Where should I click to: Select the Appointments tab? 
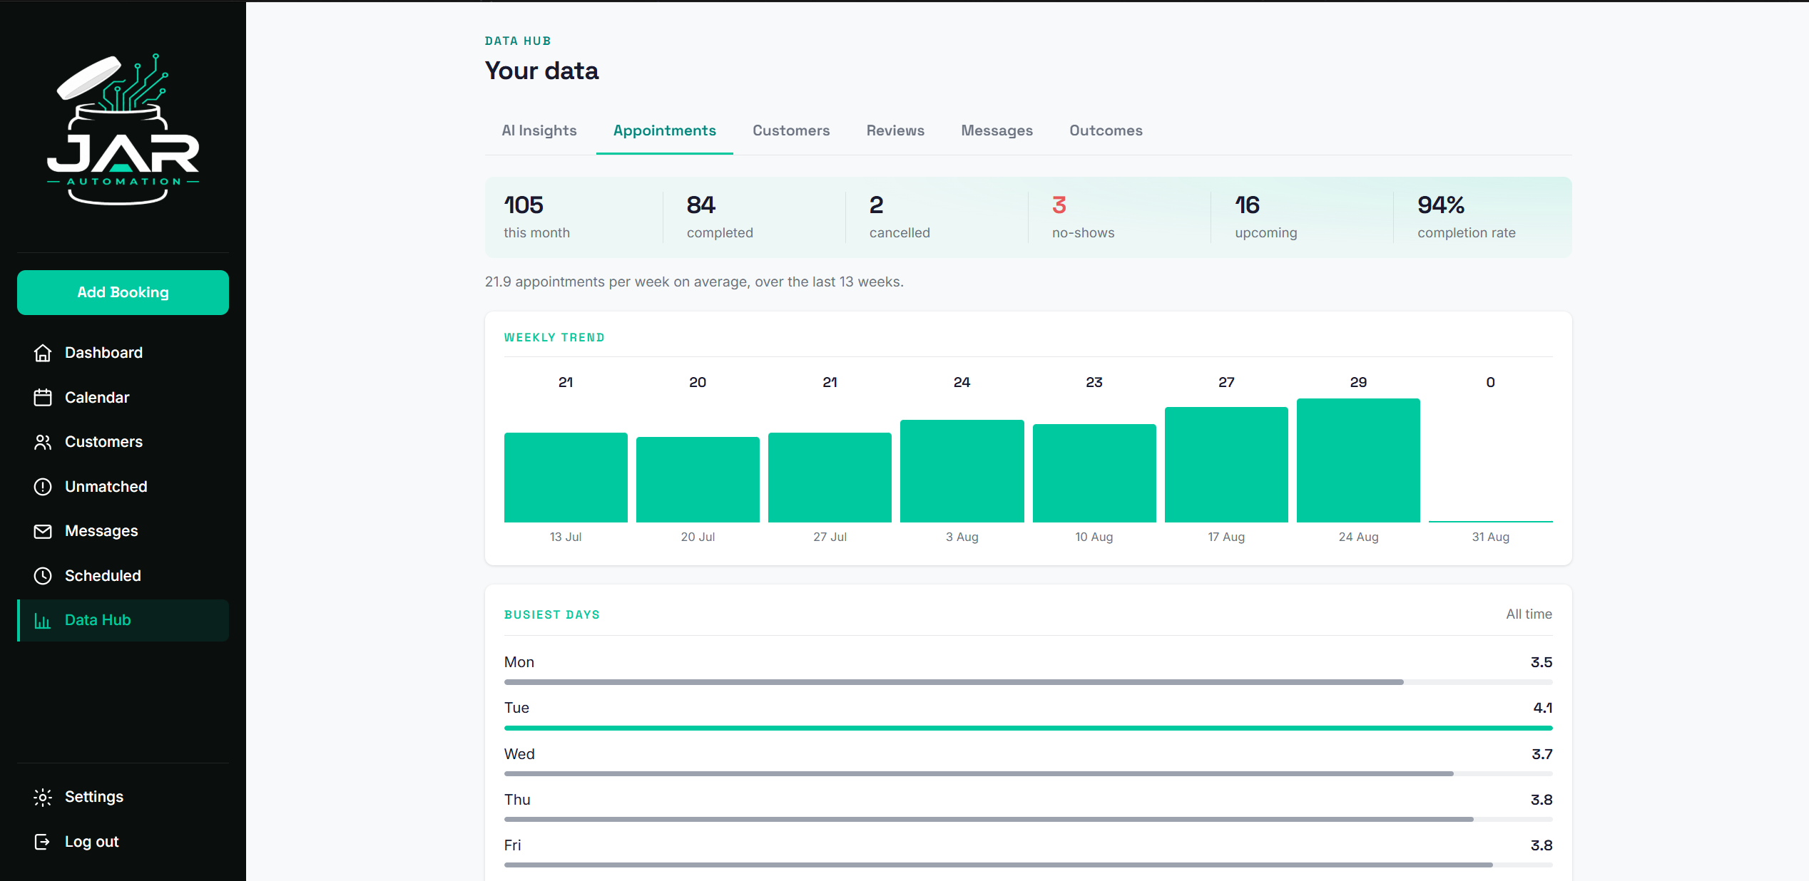coord(665,130)
